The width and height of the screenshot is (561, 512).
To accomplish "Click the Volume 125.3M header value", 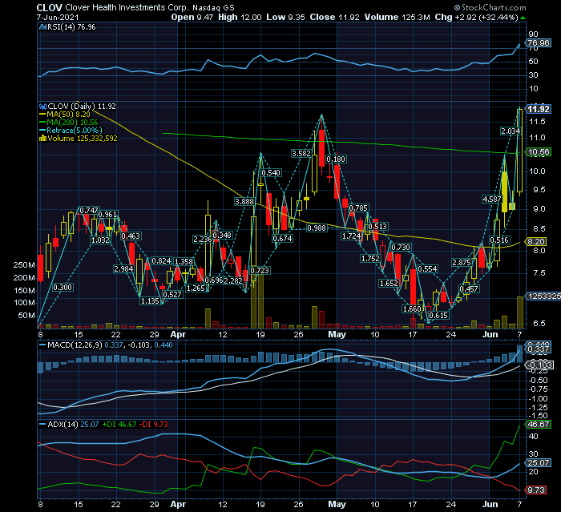I will coord(398,17).
